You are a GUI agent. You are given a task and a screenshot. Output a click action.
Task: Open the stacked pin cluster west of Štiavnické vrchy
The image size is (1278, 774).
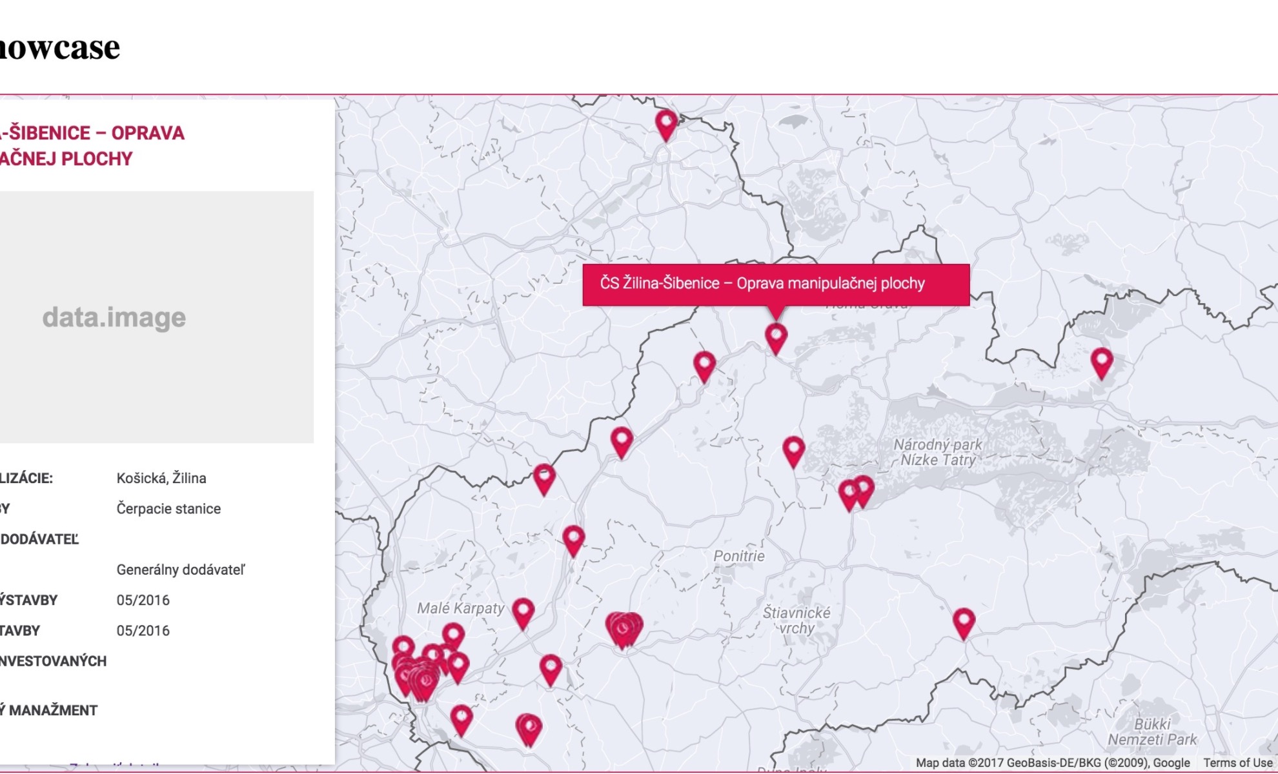(x=624, y=628)
